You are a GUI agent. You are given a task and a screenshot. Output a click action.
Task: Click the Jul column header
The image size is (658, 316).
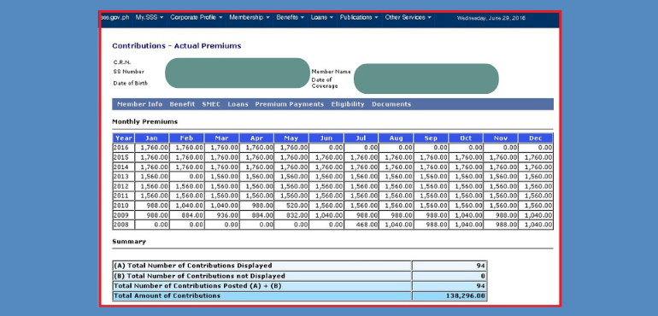361,138
